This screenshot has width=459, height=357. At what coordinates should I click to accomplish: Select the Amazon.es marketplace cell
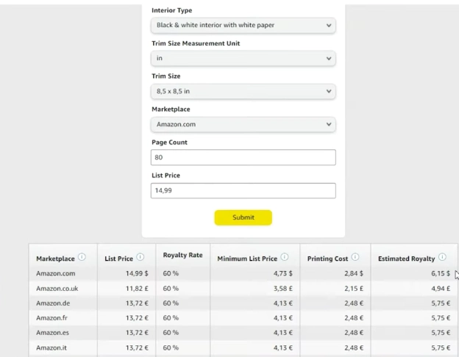[53, 332]
